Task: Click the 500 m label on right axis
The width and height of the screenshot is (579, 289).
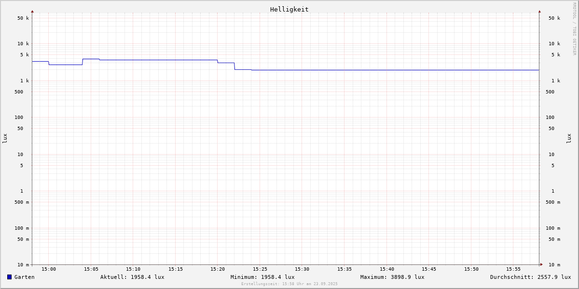Action: [x=553, y=202]
